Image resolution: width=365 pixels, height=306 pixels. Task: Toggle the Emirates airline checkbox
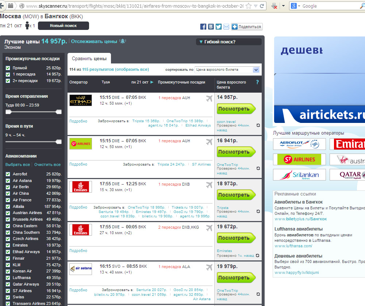coord(8,245)
